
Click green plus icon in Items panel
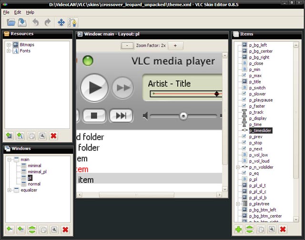coord(239,230)
